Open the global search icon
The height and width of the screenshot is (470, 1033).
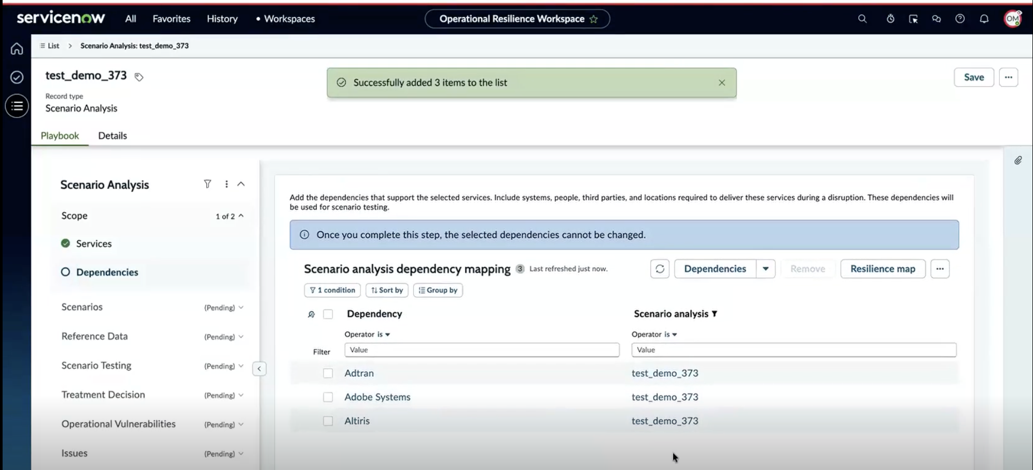click(862, 19)
